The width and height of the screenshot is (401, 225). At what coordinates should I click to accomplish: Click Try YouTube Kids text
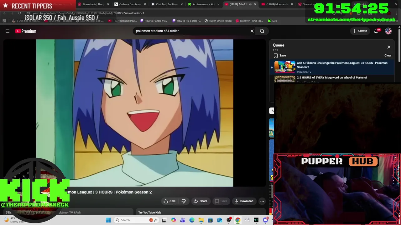150,212
